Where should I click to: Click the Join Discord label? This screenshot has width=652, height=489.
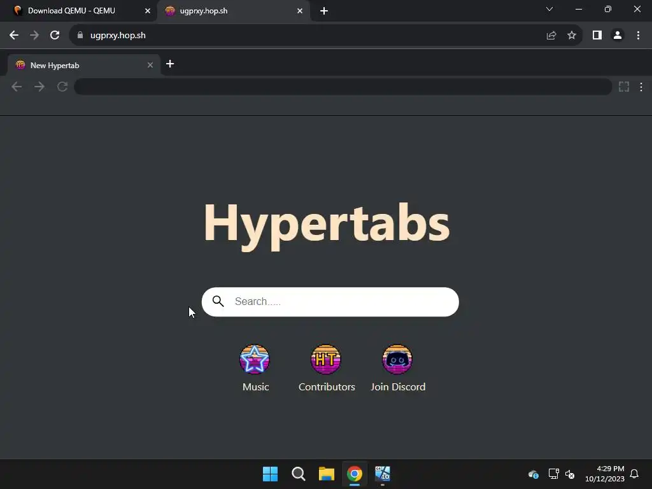pos(398,386)
